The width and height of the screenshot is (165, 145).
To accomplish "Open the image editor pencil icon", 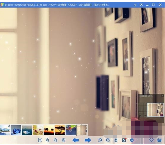I will [124, 140].
